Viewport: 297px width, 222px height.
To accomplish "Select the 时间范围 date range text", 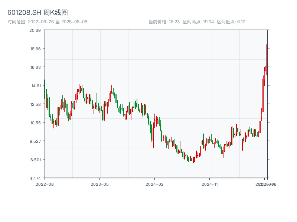I will coord(47,22).
